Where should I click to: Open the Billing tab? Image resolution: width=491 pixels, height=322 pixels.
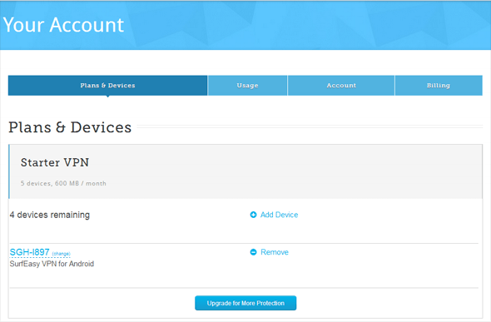click(439, 86)
